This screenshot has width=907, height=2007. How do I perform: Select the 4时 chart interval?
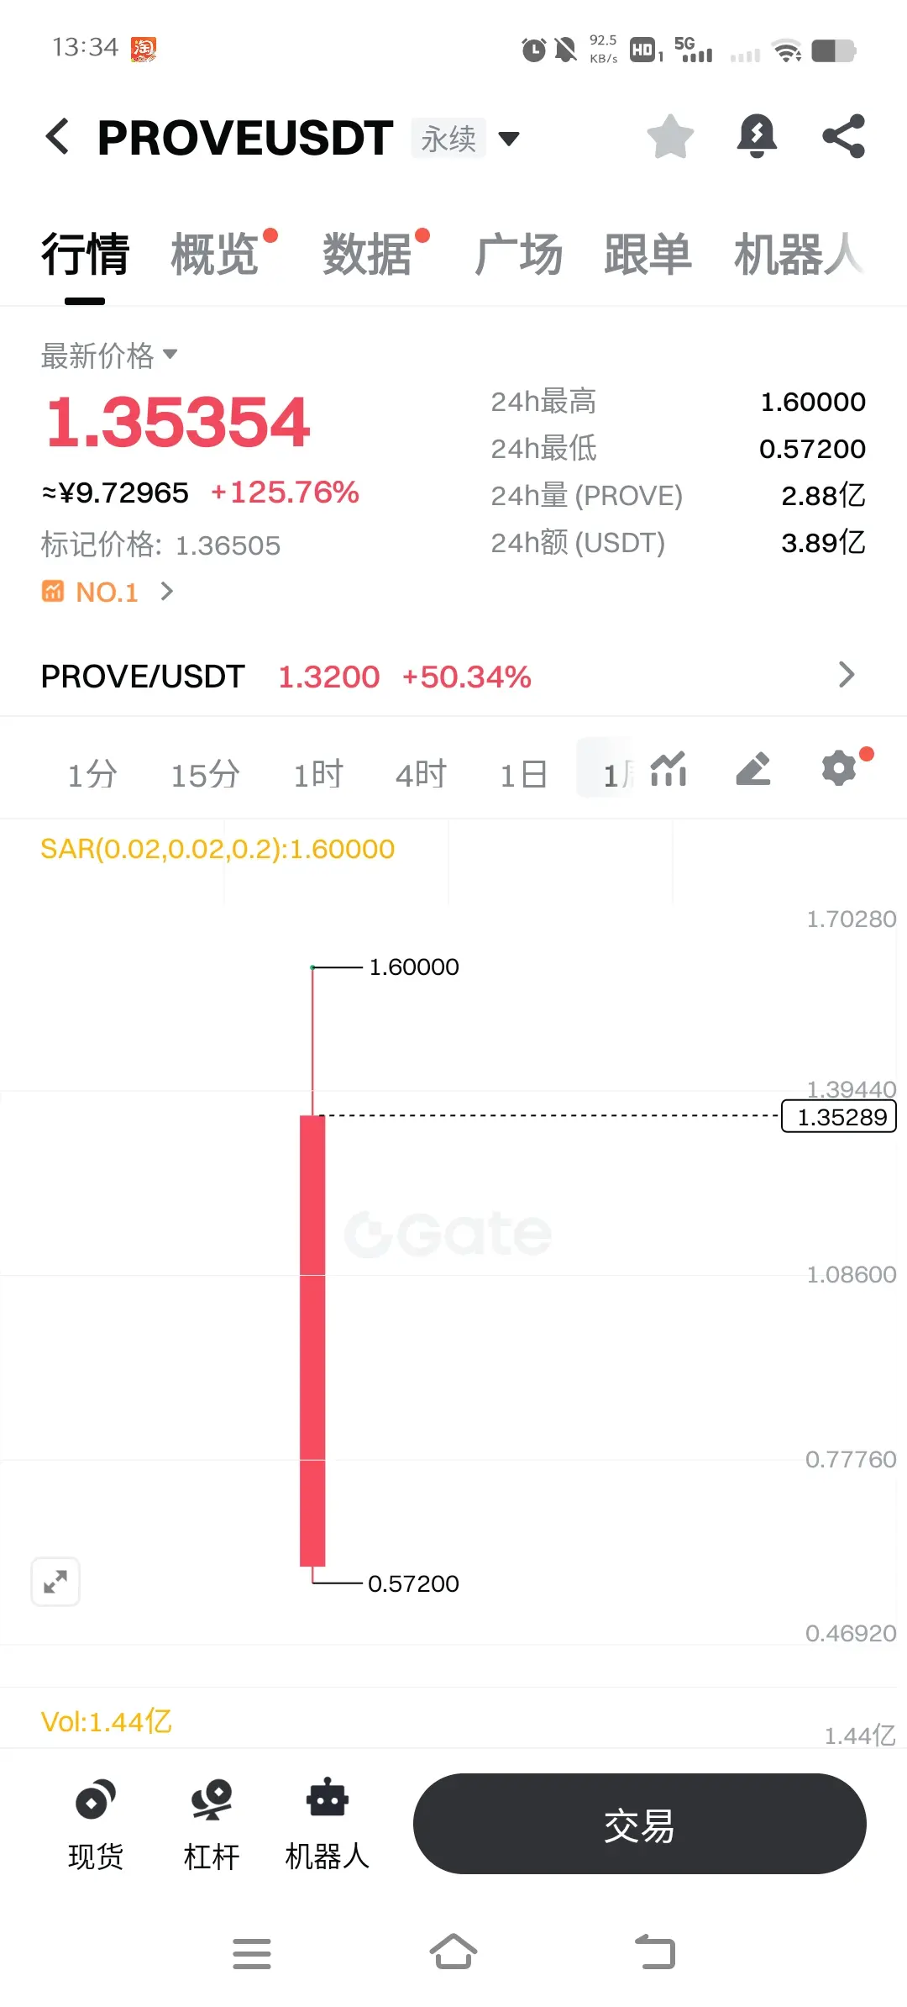421,774
